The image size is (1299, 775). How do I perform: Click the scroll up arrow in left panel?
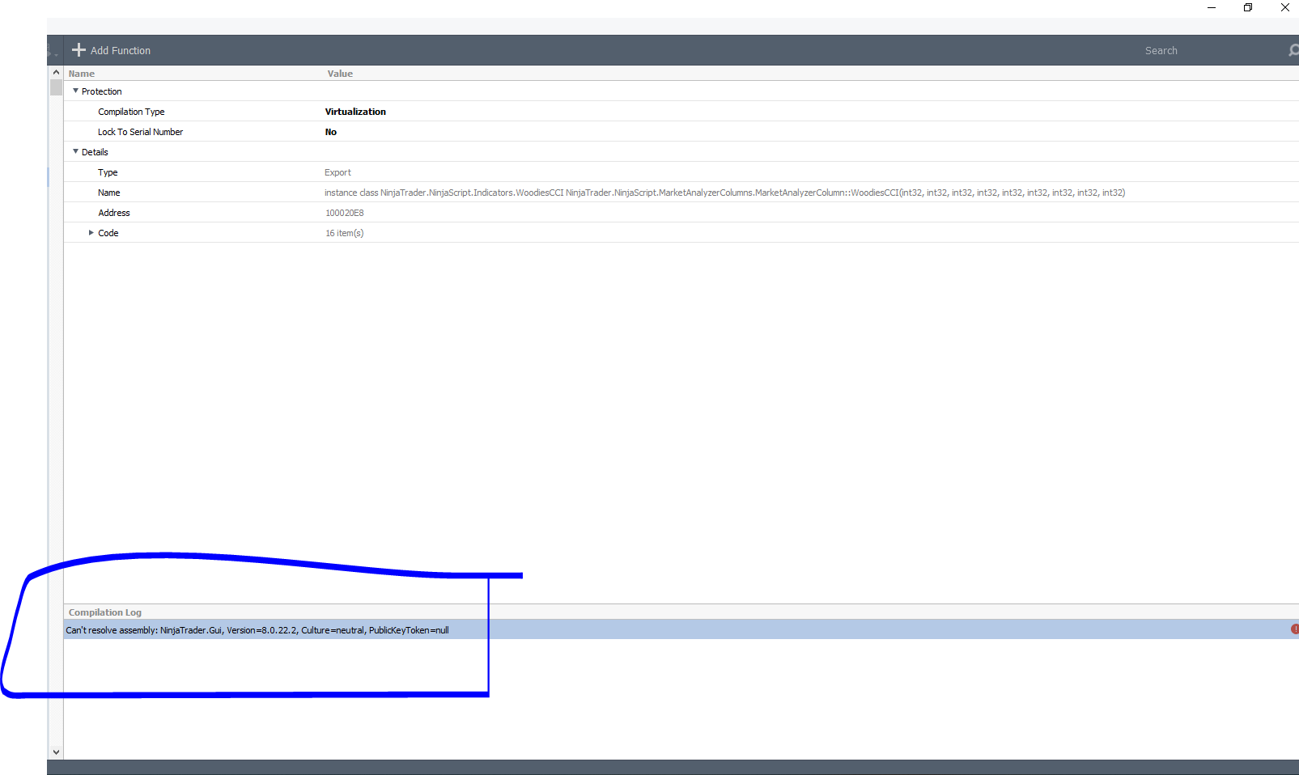click(56, 73)
